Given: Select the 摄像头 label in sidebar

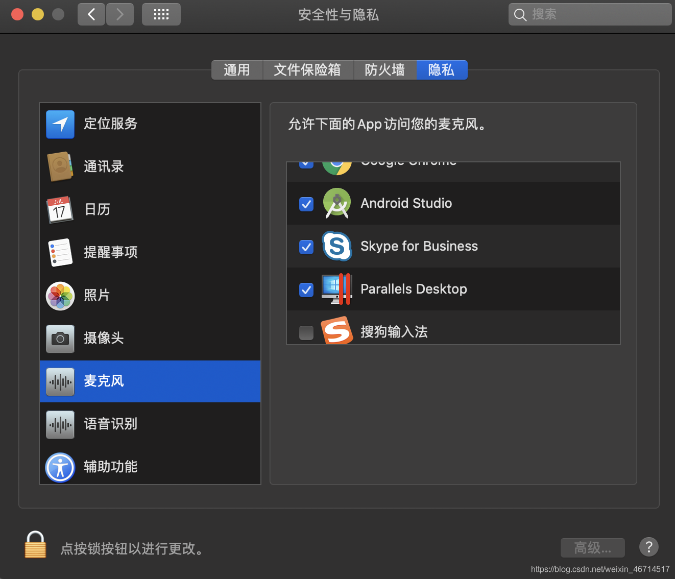Looking at the screenshot, I should coord(104,338).
